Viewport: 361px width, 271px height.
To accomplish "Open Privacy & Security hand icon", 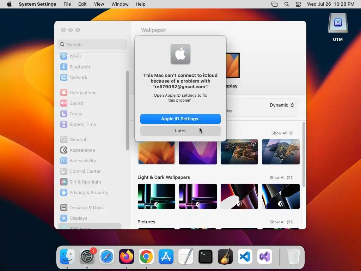I will click(x=64, y=193).
